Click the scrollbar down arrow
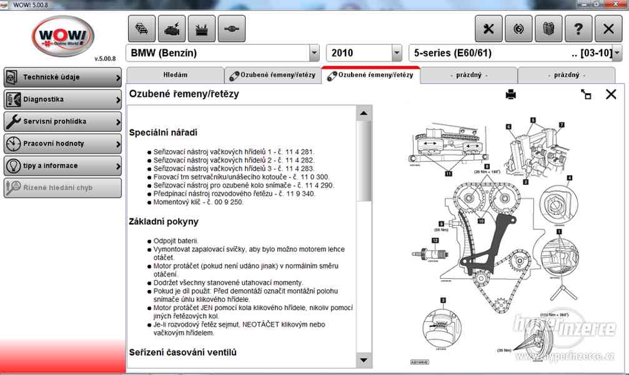This screenshot has height=375, width=629. pos(364,360)
